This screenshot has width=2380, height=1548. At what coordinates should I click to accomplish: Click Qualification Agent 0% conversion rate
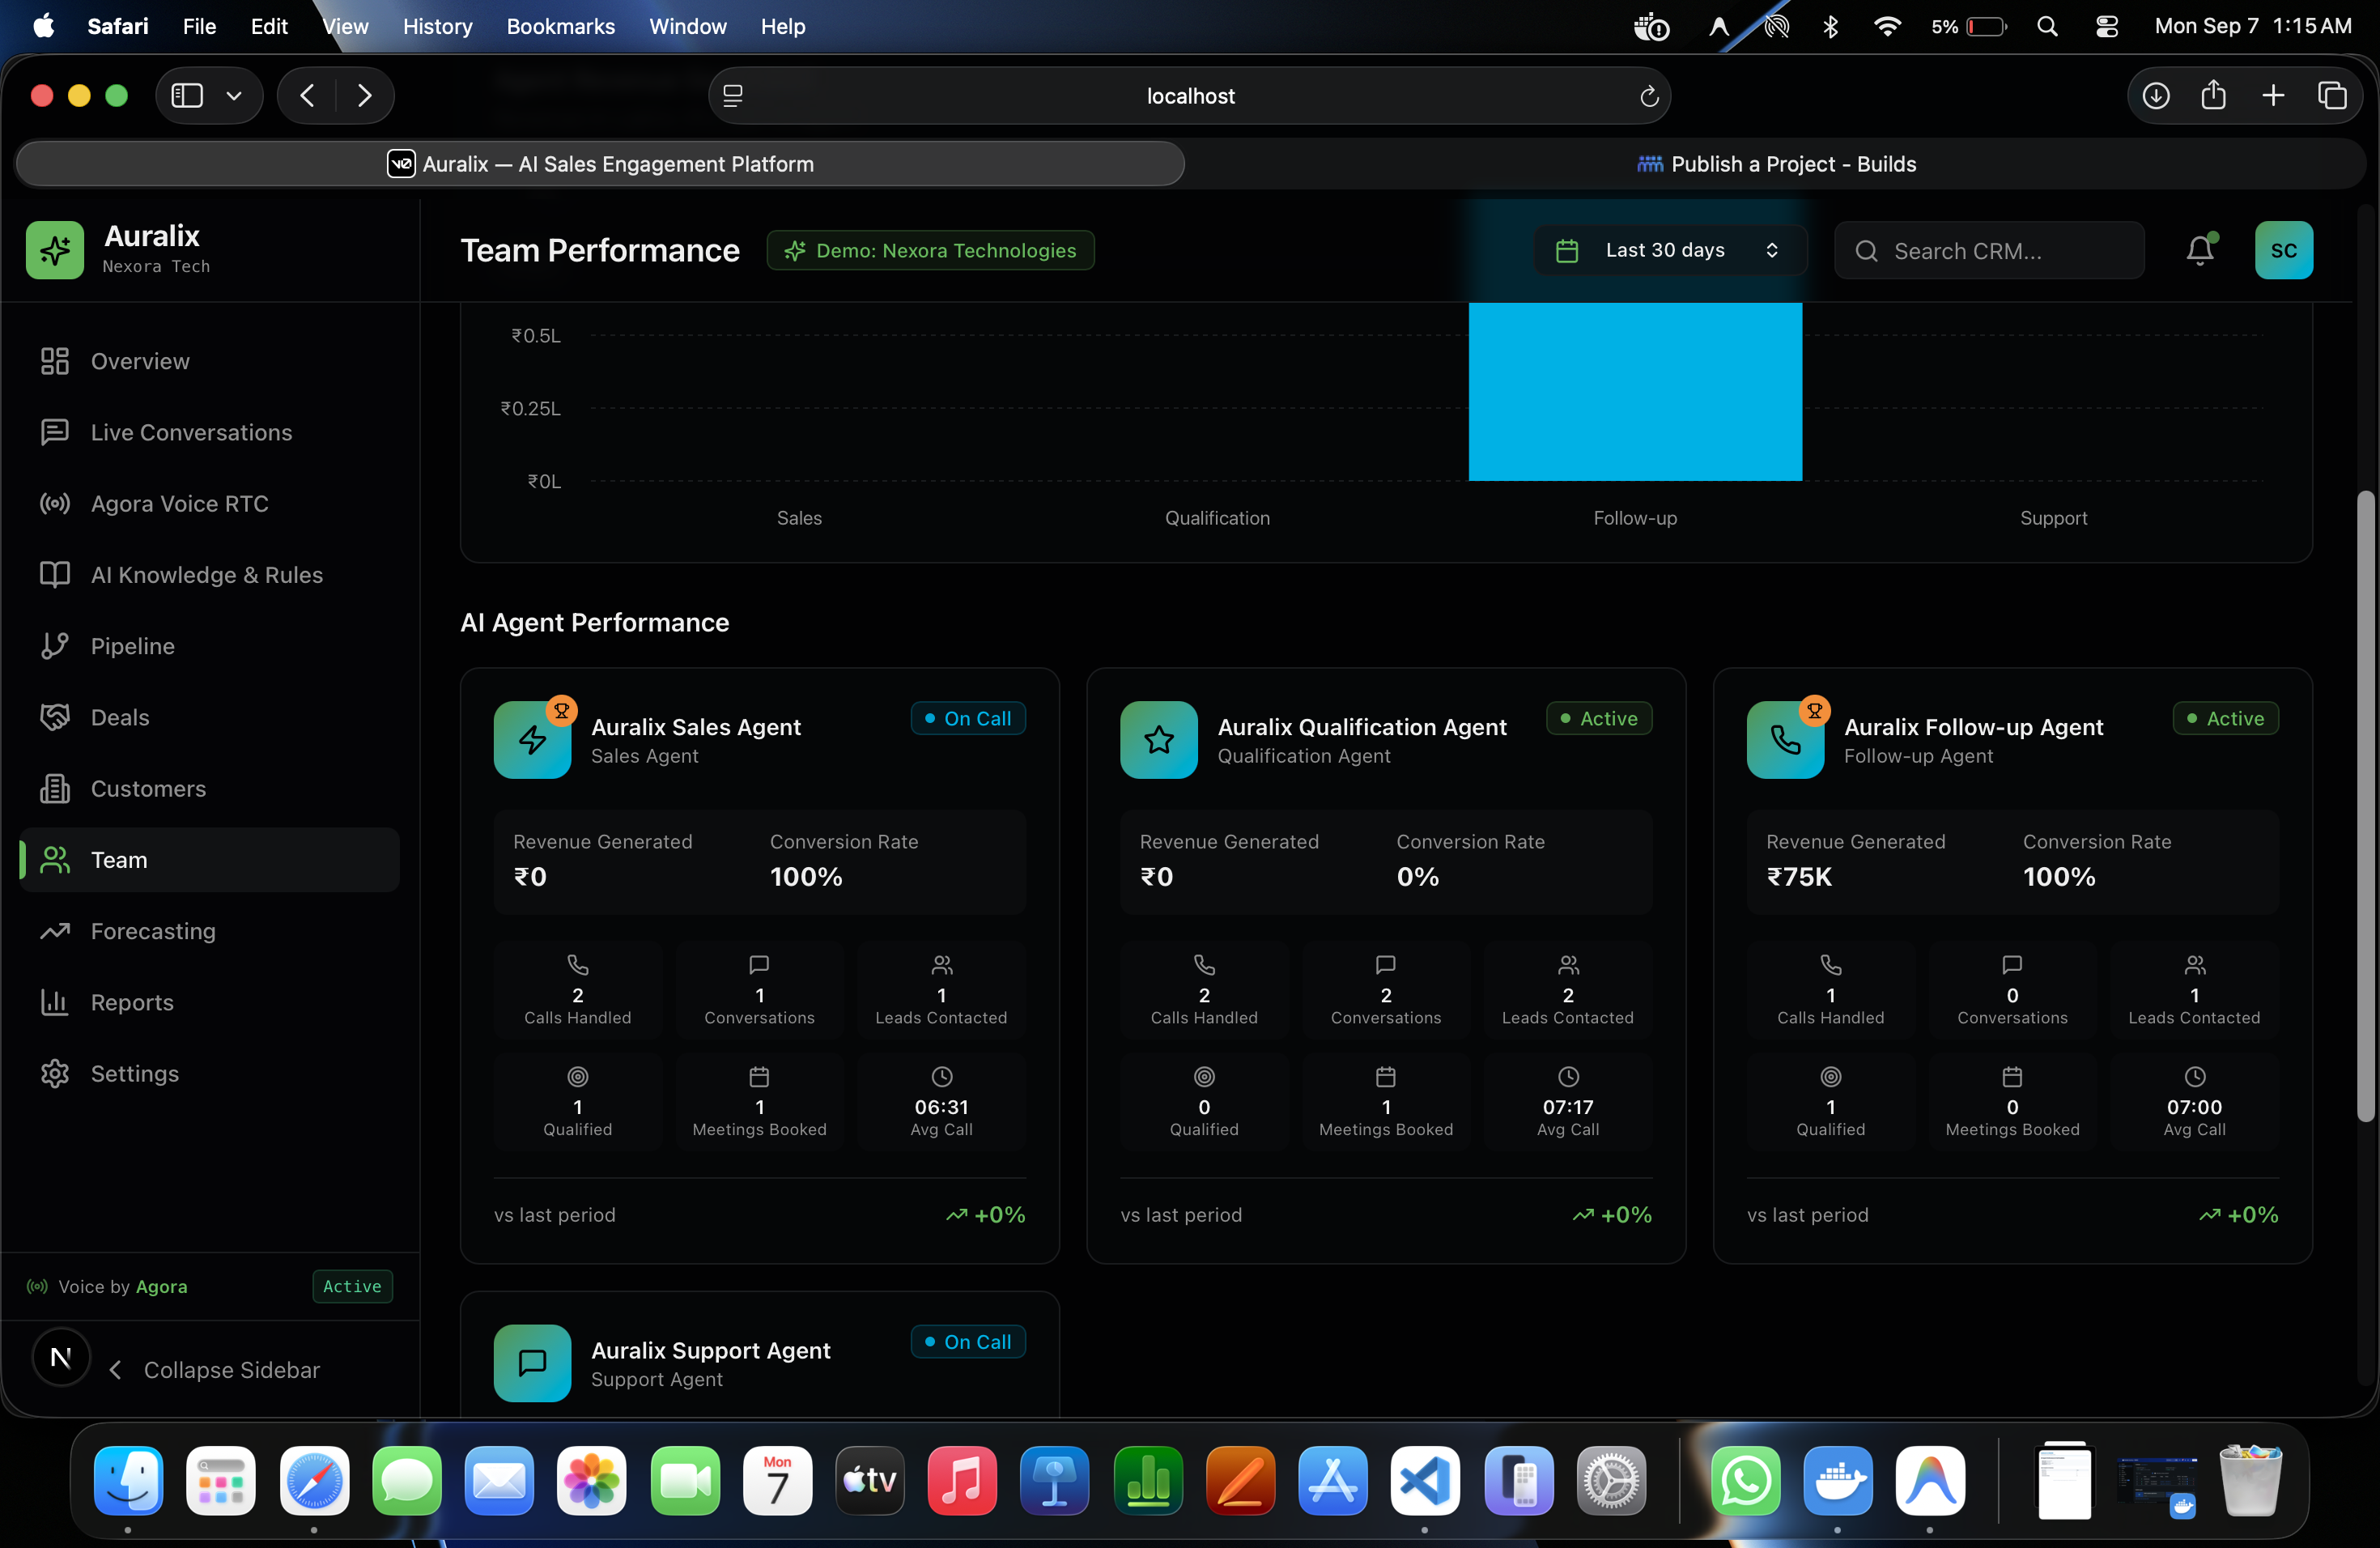[x=1418, y=877]
